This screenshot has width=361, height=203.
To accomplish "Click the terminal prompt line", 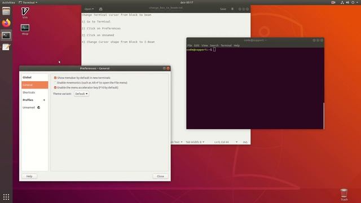I will [x=201, y=50].
